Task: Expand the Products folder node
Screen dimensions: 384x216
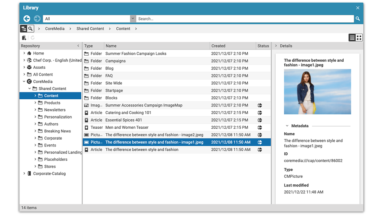Action: [x=35, y=103]
